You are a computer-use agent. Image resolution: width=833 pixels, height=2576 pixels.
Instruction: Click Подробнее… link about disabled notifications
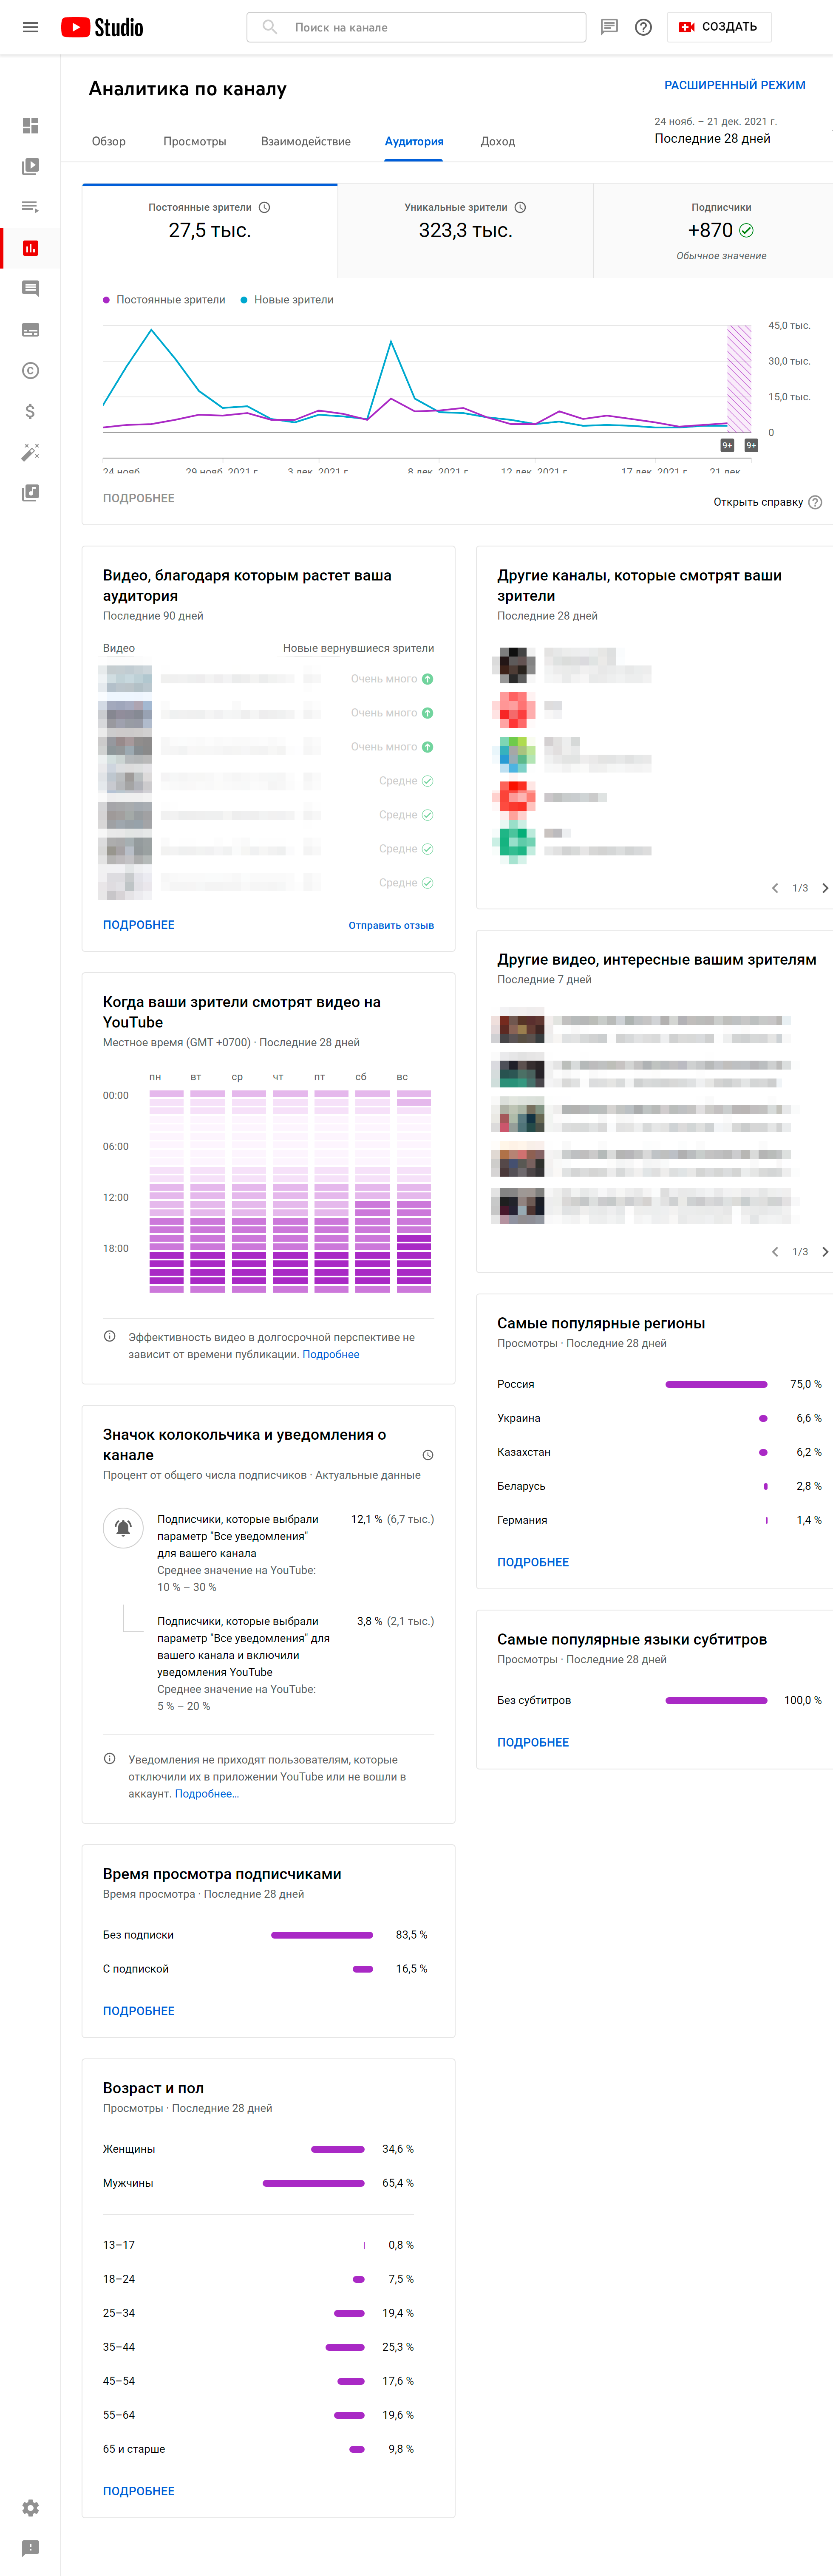207,1794
